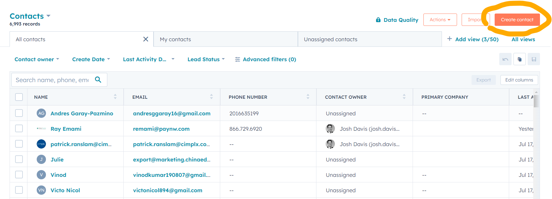
Task: Click the search name, phone, email field
Action: click(x=52, y=80)
